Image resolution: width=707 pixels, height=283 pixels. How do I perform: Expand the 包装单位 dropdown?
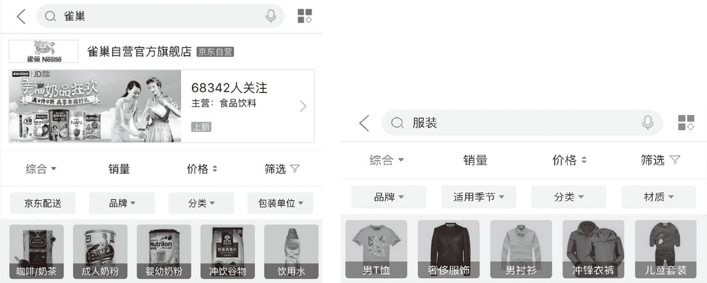coord(280,203)
